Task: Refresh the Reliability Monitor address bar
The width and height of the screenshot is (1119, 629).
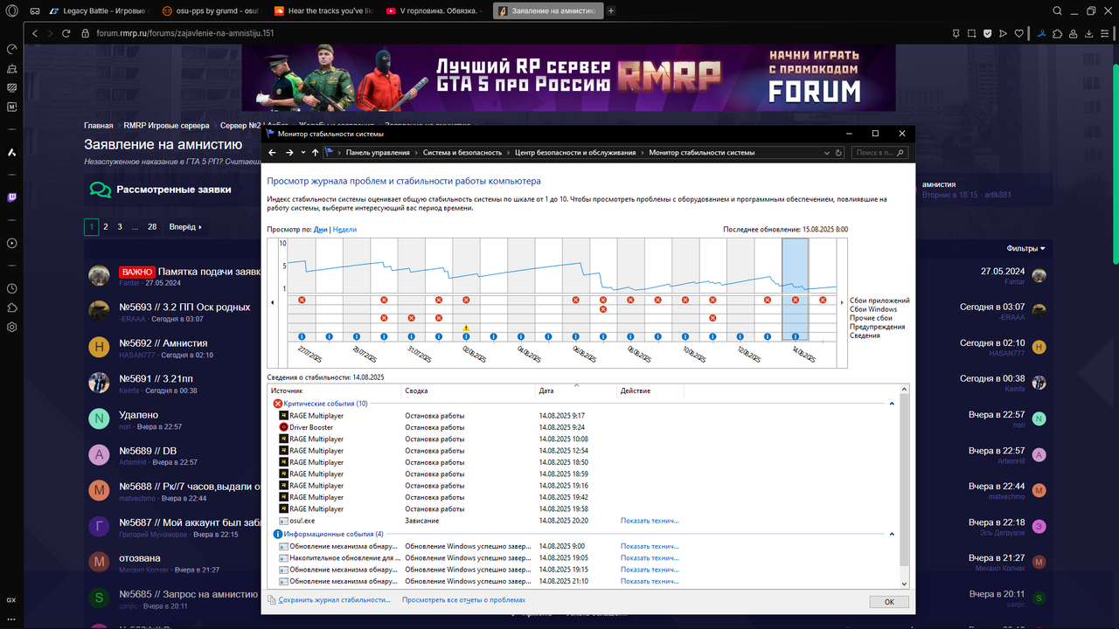Action: (839, 152)
